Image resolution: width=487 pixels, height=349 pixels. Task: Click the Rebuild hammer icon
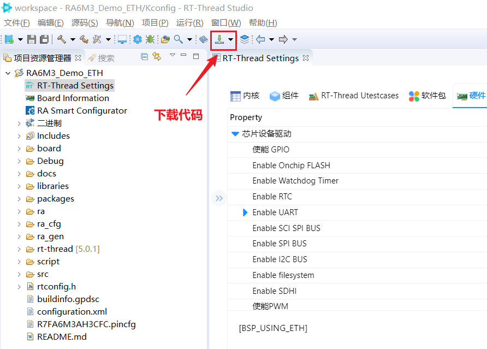point(84,39)
